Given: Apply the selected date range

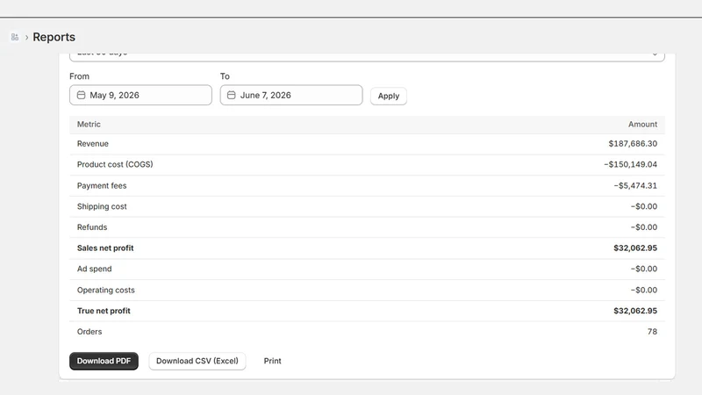Looking at the screenshot, I should (x=388, y=96).
